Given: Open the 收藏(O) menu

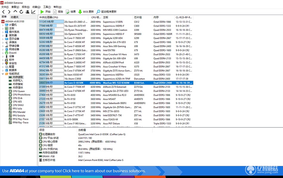Looking at the screenshot, I should (36, 7).
